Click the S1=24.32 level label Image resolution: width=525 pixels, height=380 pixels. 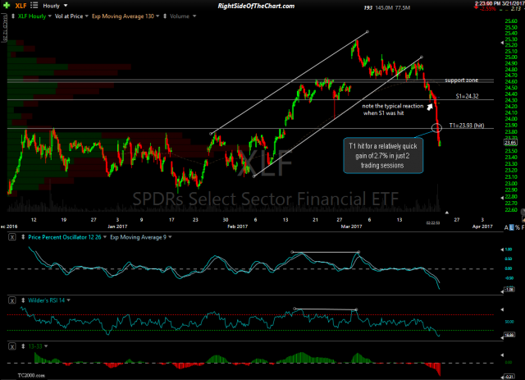[467, 96]
